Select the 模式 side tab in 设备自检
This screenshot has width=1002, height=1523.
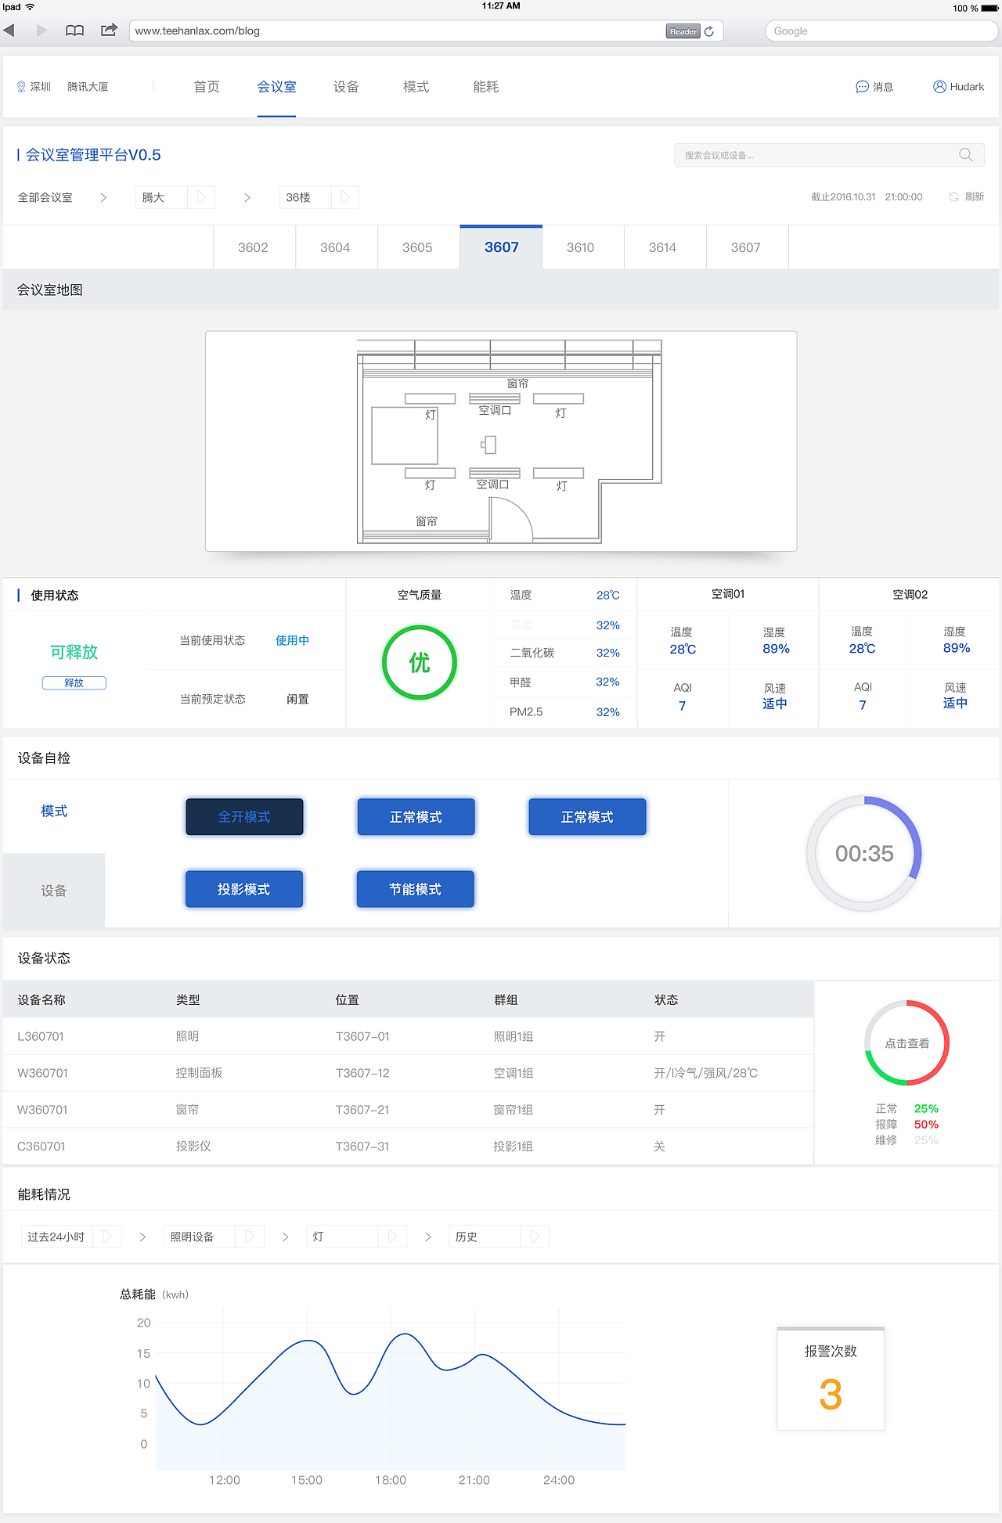click(x=54, y=812)
